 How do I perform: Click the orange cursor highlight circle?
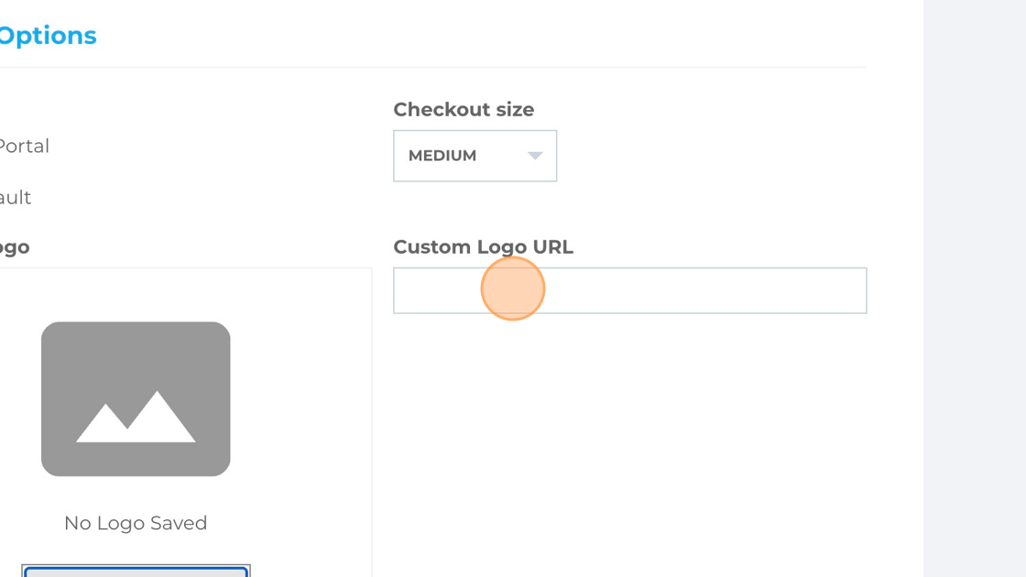pyautogui.click(x=512, y=288)
